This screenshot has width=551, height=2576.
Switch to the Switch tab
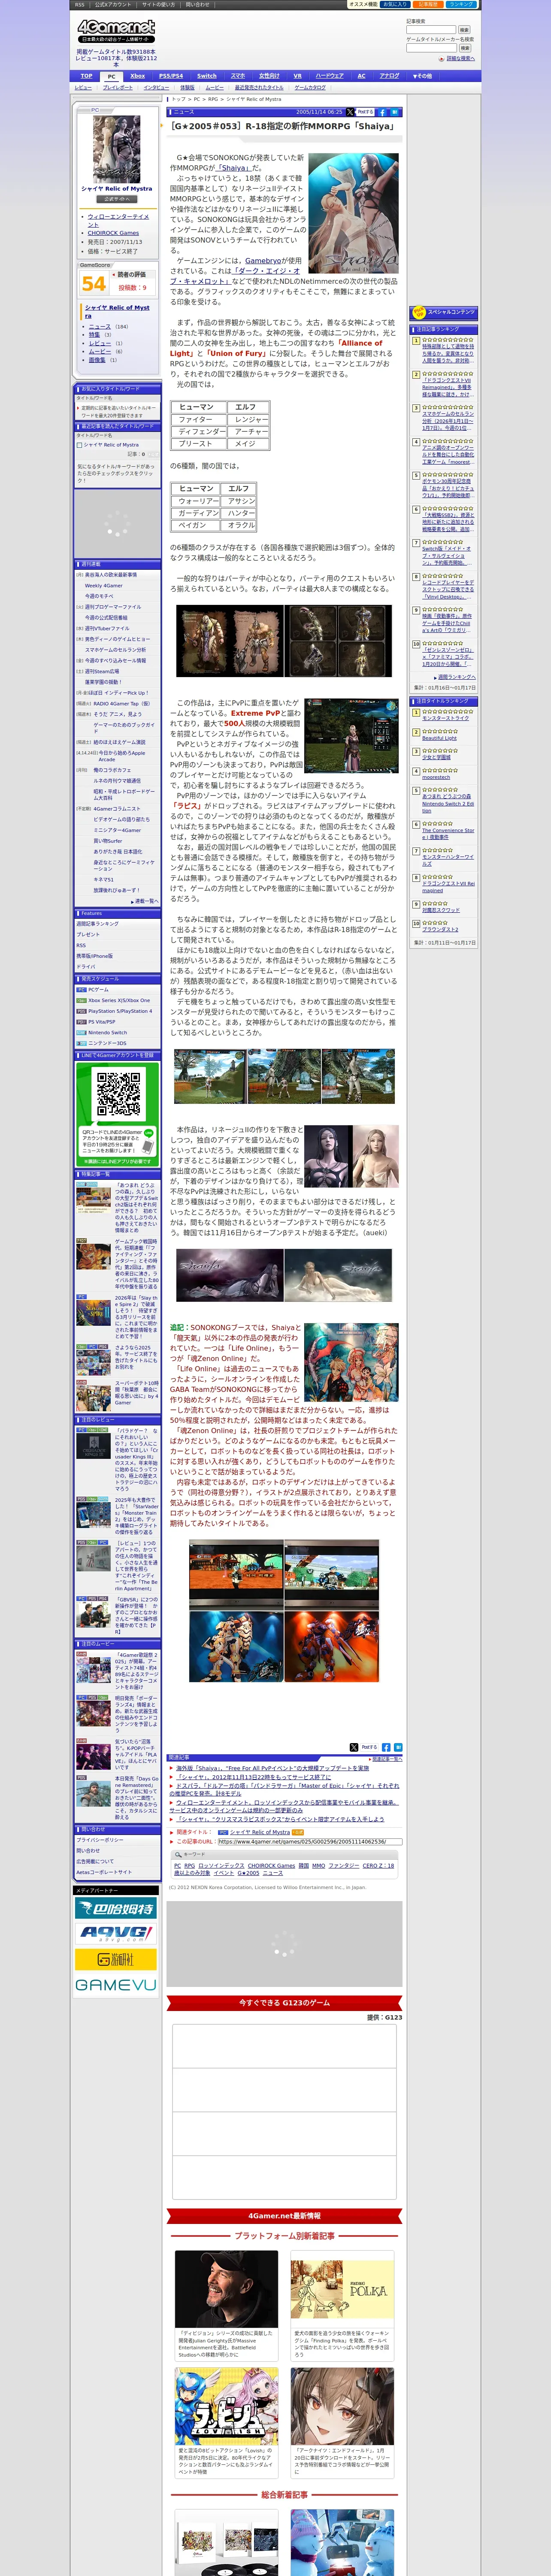[207, 76]
